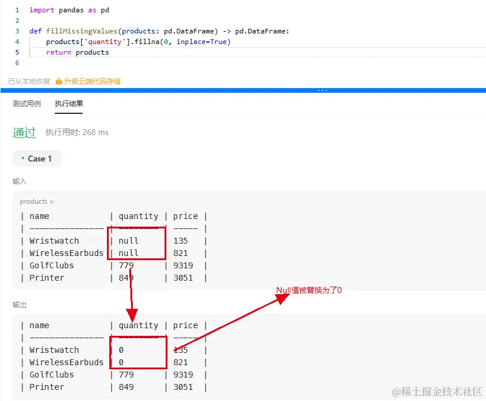Click price 3051 in the input table

[x=183, y=278]
